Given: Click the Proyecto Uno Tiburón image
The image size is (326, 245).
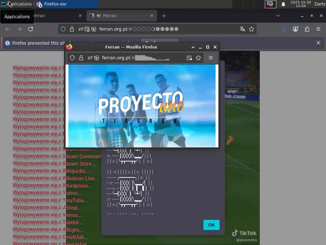Looking at the screenshot, I should pyautogui.click(x=142, y=106).
